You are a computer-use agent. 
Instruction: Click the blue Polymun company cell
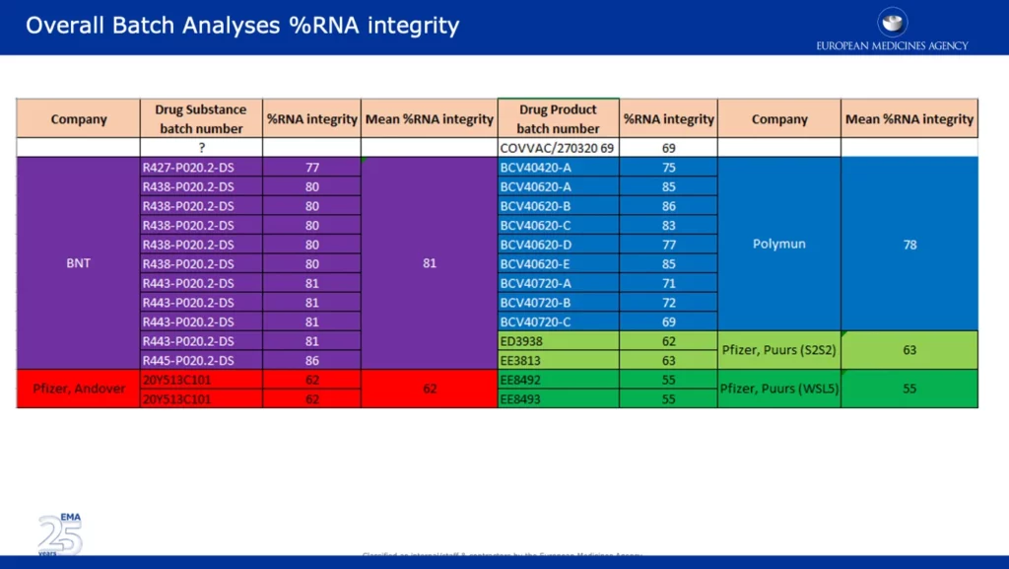(778, 244)
